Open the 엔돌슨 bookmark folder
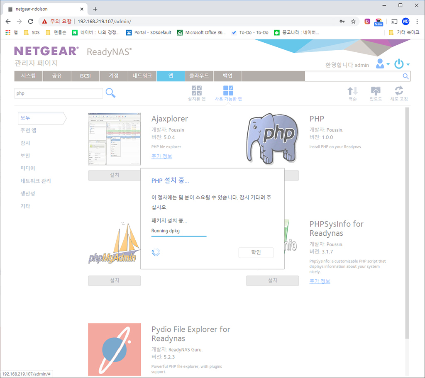Viewport: 425px width, 378px height. point(56,32)
